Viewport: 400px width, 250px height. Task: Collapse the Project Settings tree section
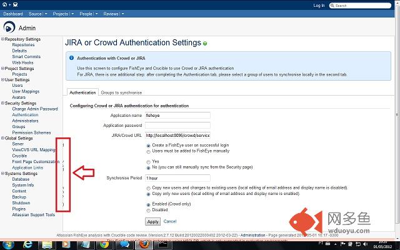(2, 68)
